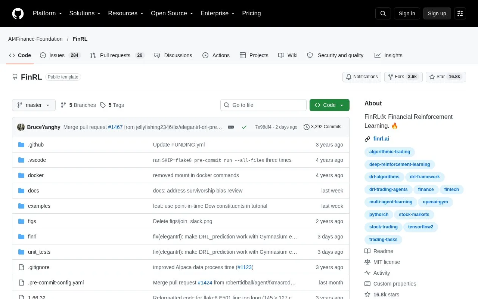Viewport: 478px width, 299px height.
Task: Click the Notifications button
Action: (x=361, y=77)
